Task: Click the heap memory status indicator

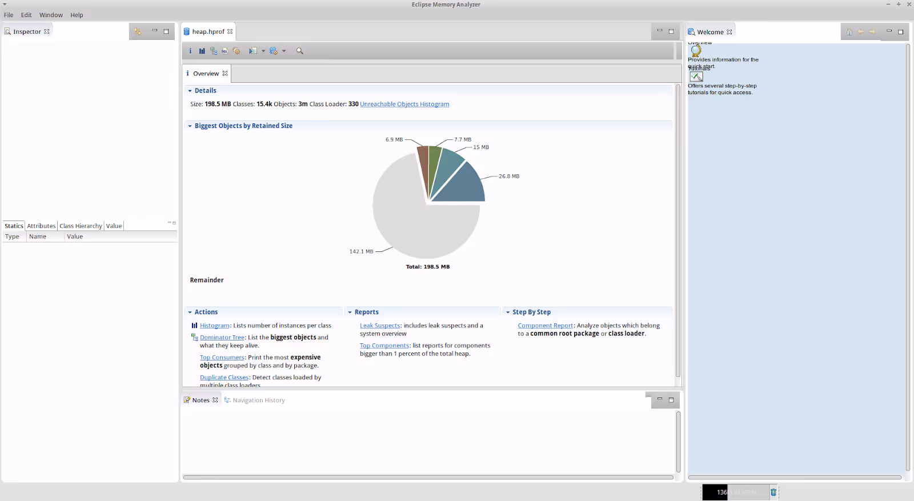Action: click(x=736, y=492)
